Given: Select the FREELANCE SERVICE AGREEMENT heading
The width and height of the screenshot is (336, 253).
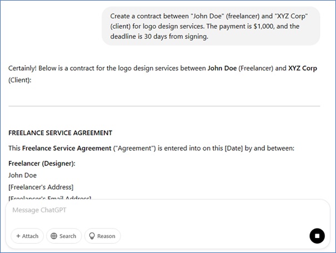Looking at the screenshot, I should click(60, 133).
